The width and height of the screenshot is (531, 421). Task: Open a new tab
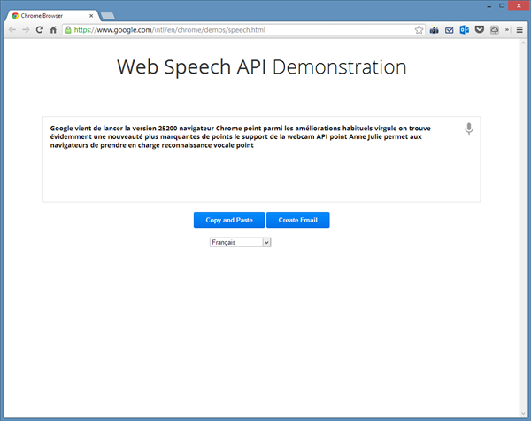[x=108, y=15]
